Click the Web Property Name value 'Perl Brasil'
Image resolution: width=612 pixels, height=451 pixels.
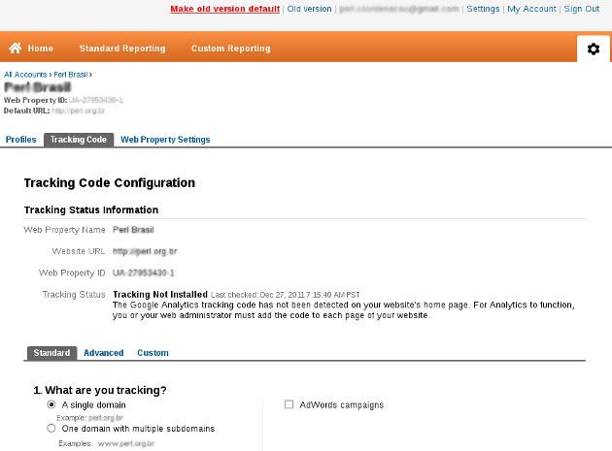point(133,230)
